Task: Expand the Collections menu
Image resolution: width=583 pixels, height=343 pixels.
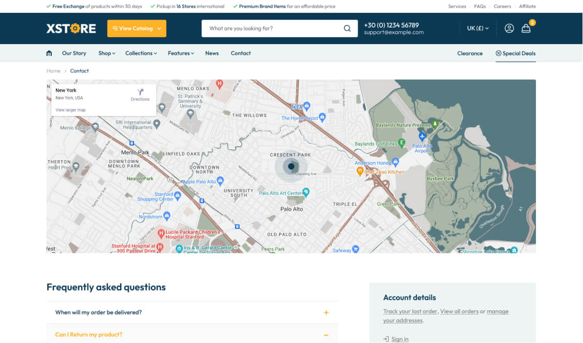Action: click(141, 53)
